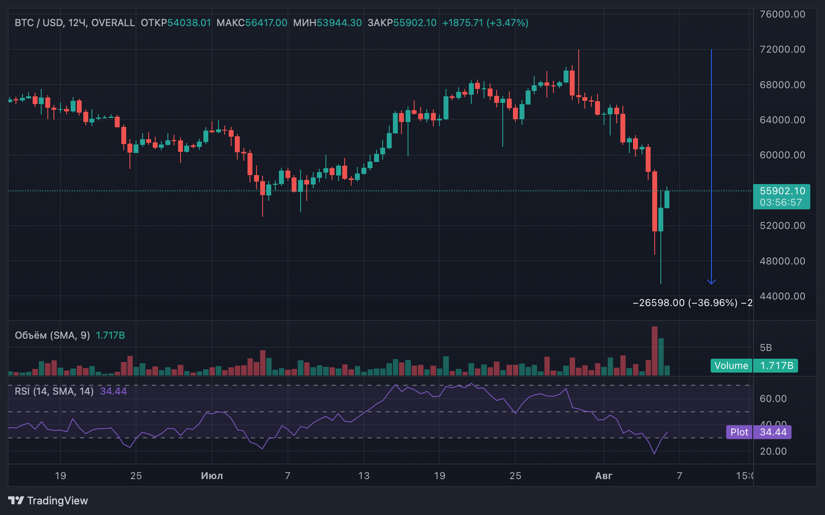This screenshot has width=825, height=515.
Task: Click the blue measurement arrowhead tip
Action: pyautogui.click(x=711, y=283)
